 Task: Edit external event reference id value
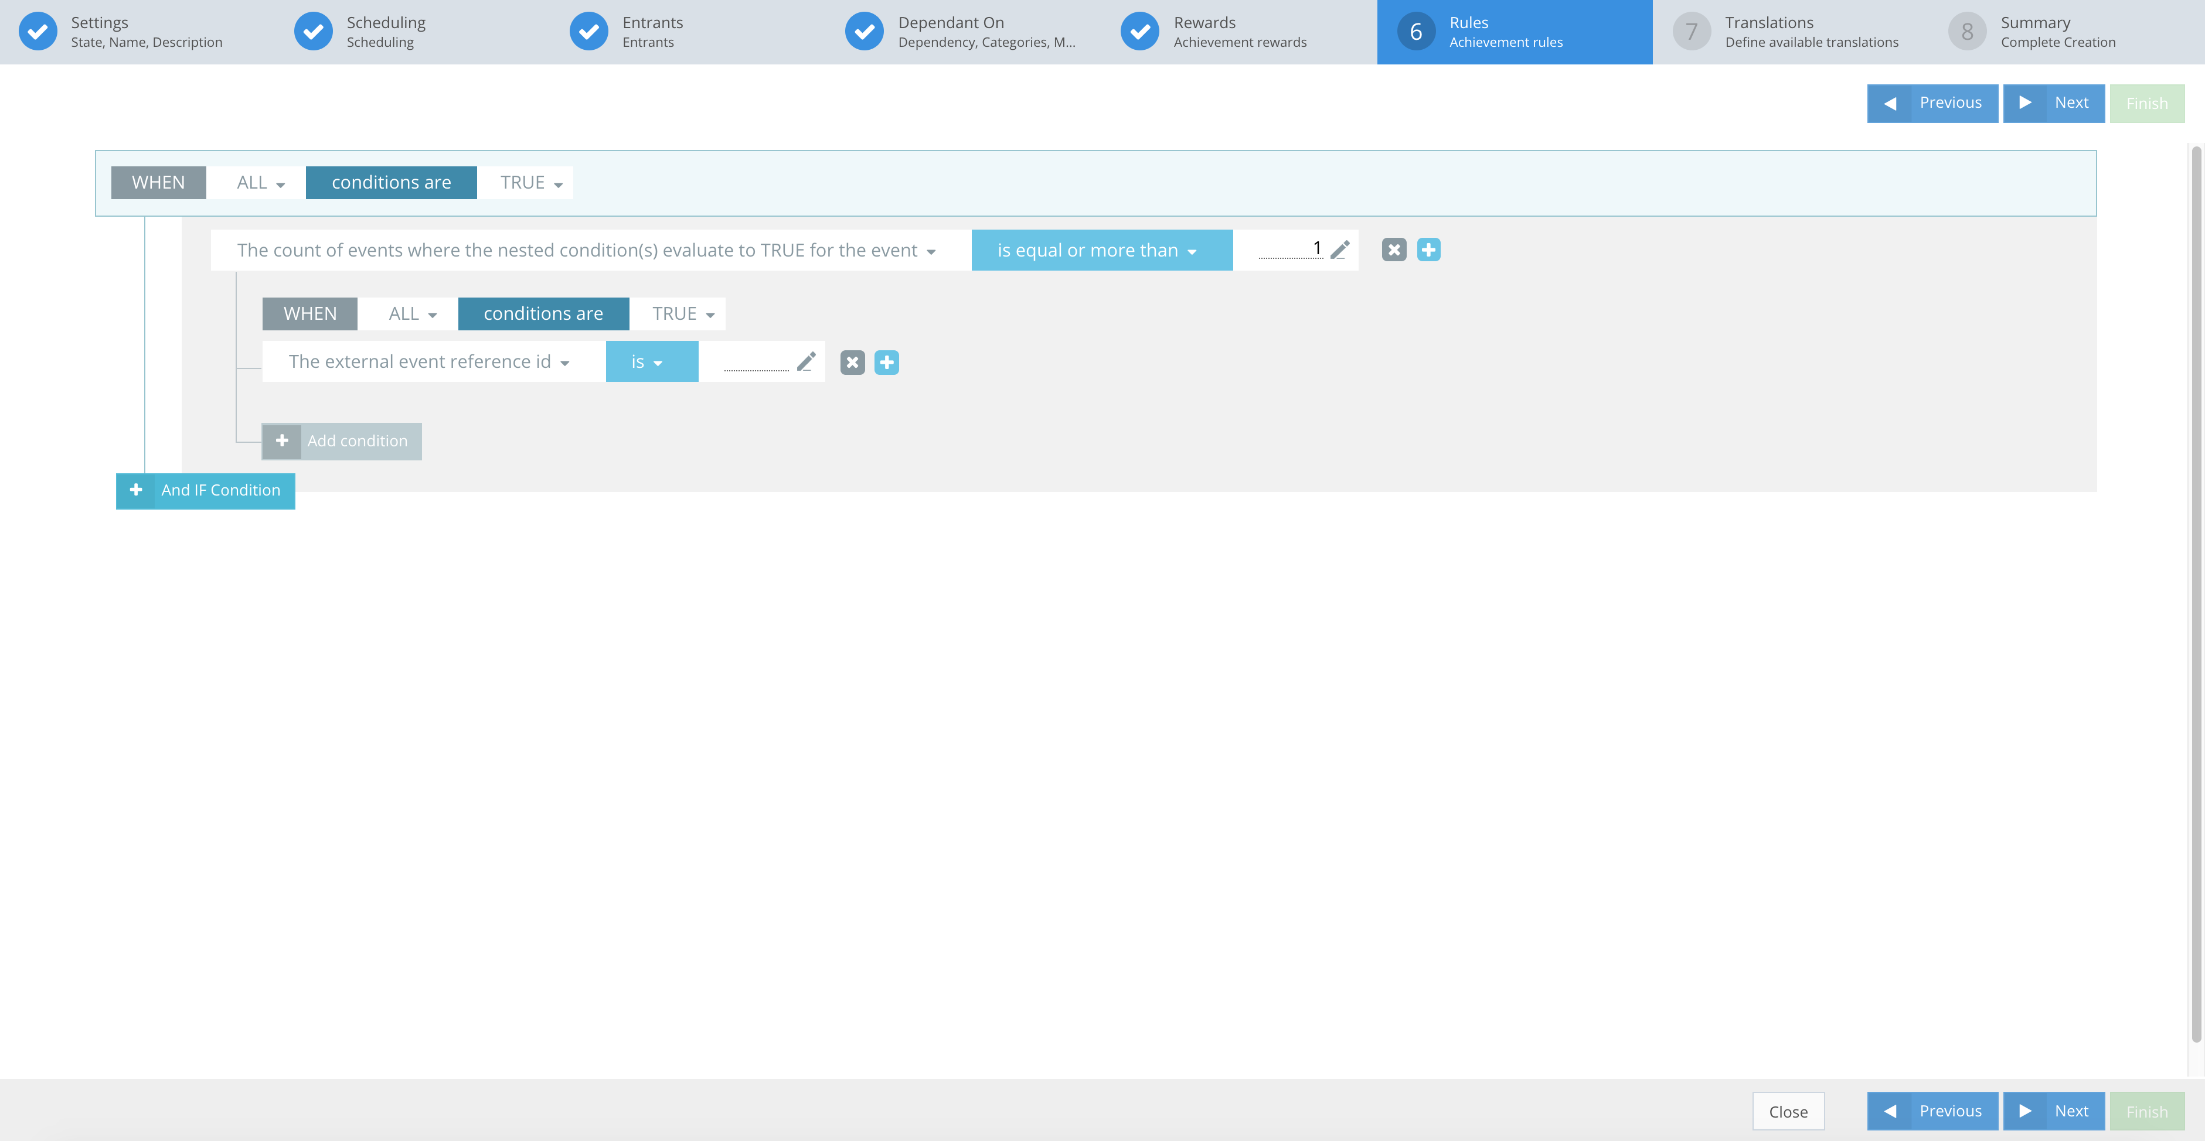805,362
